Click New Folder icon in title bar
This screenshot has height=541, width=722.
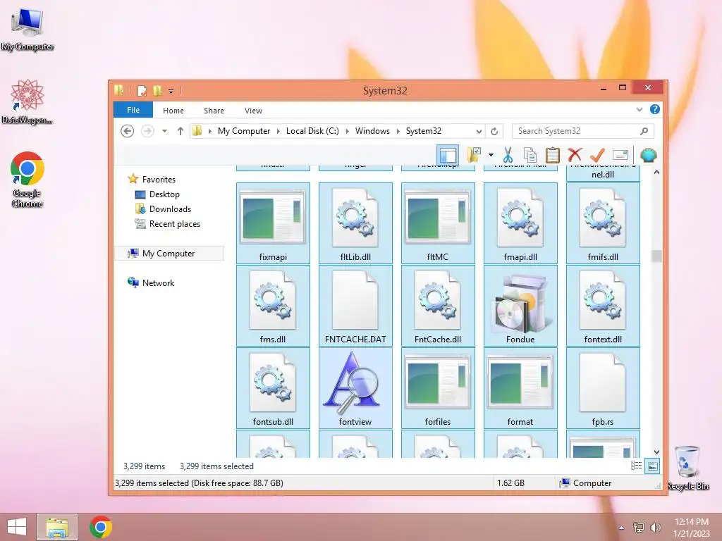pos(158,91)
